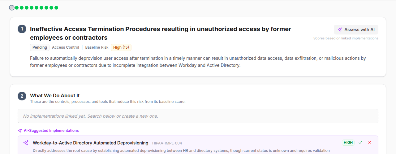
Task: Click the step 1 number badge
Action: [x=22, y=29]
